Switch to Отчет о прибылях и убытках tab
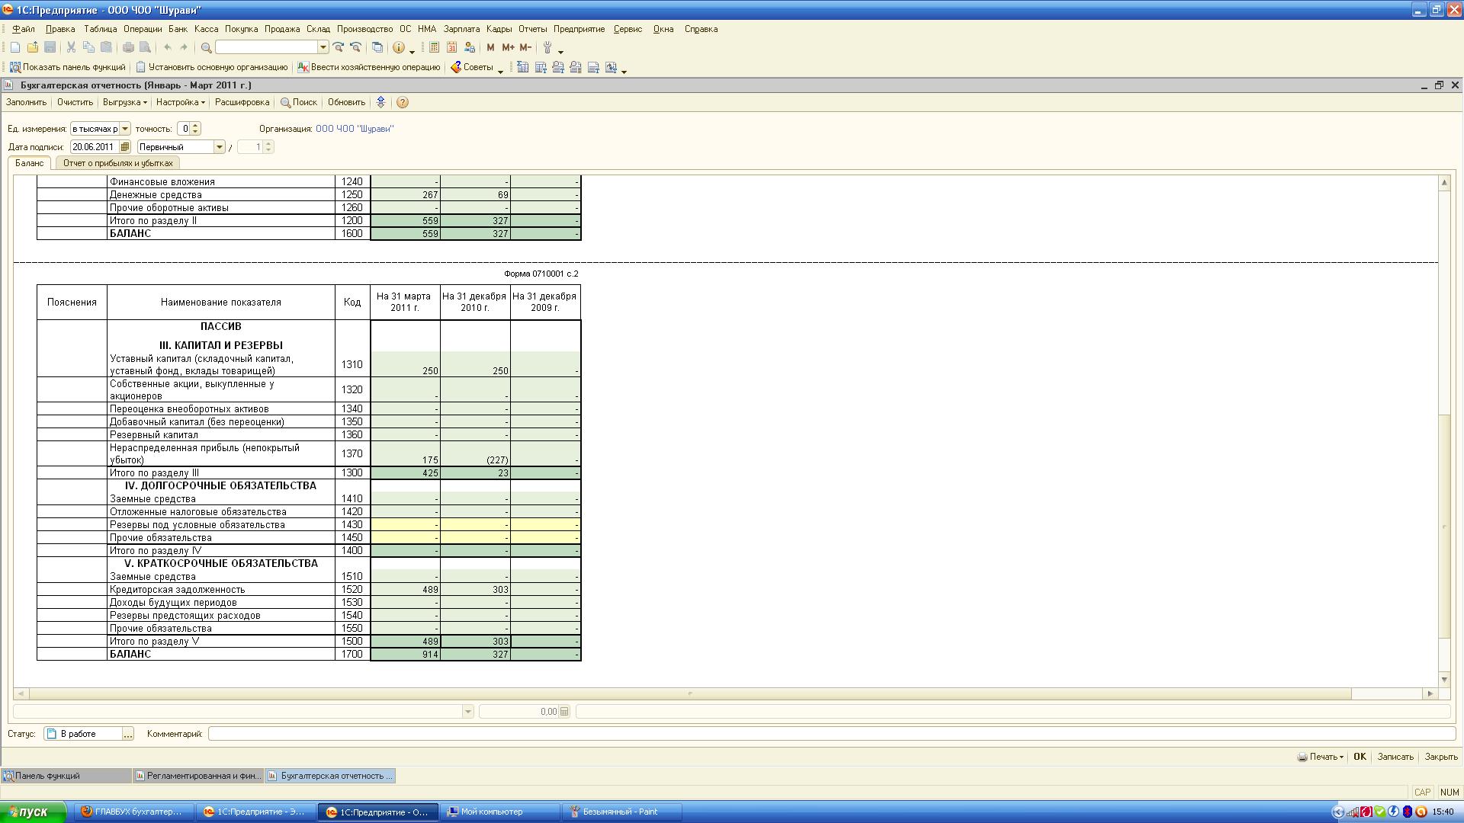 118,163
